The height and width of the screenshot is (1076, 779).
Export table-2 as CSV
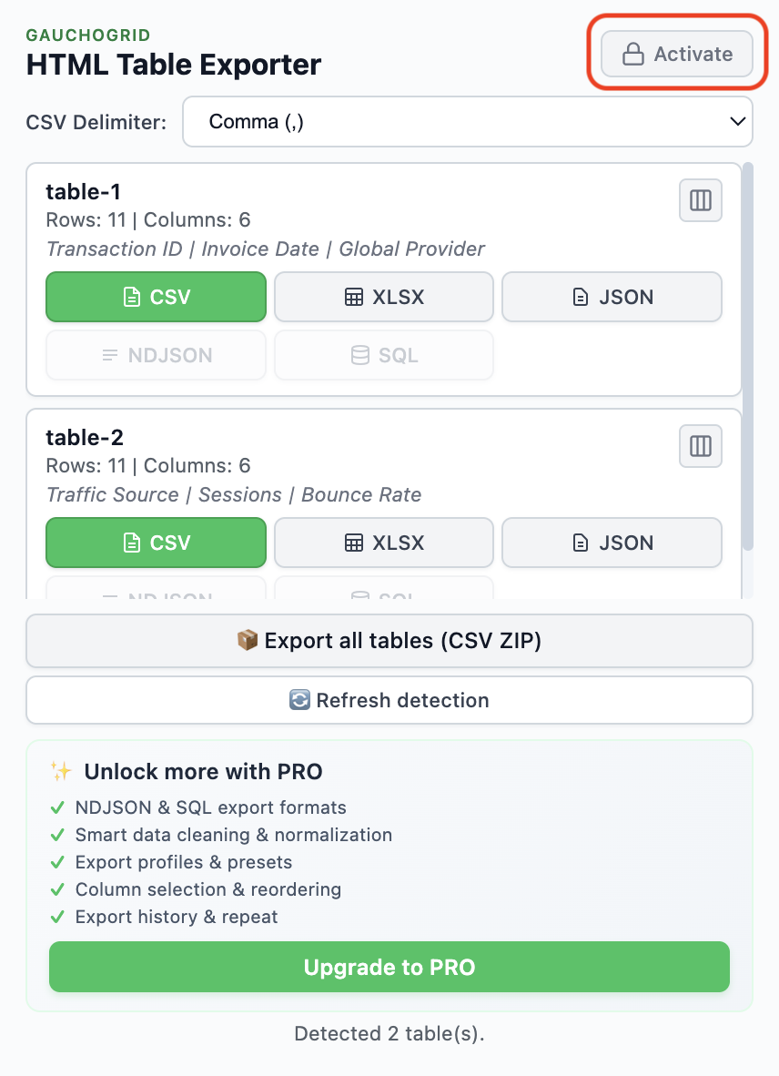point(156,543)
